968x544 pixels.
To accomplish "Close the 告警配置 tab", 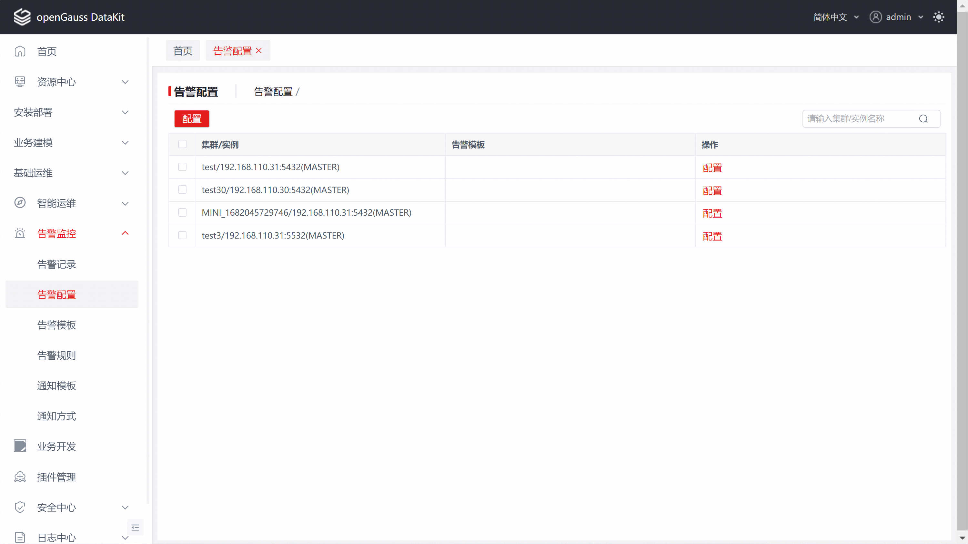I will point(259,50).
